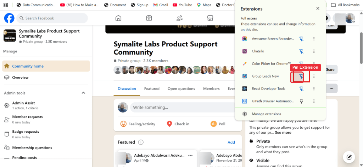Click the Membership questions icon

coord(7,148)
